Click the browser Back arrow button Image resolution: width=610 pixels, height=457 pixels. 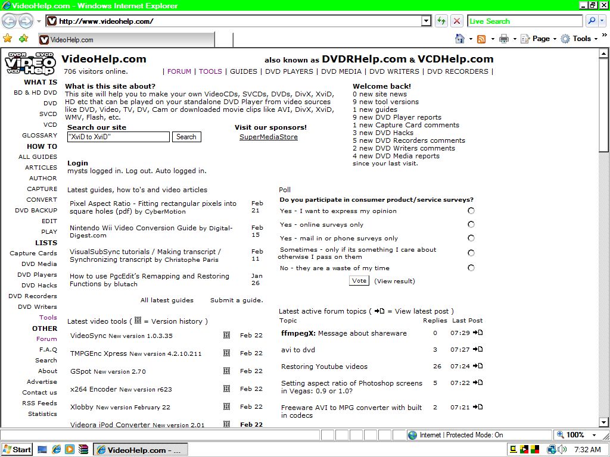[x=10, y=21]
